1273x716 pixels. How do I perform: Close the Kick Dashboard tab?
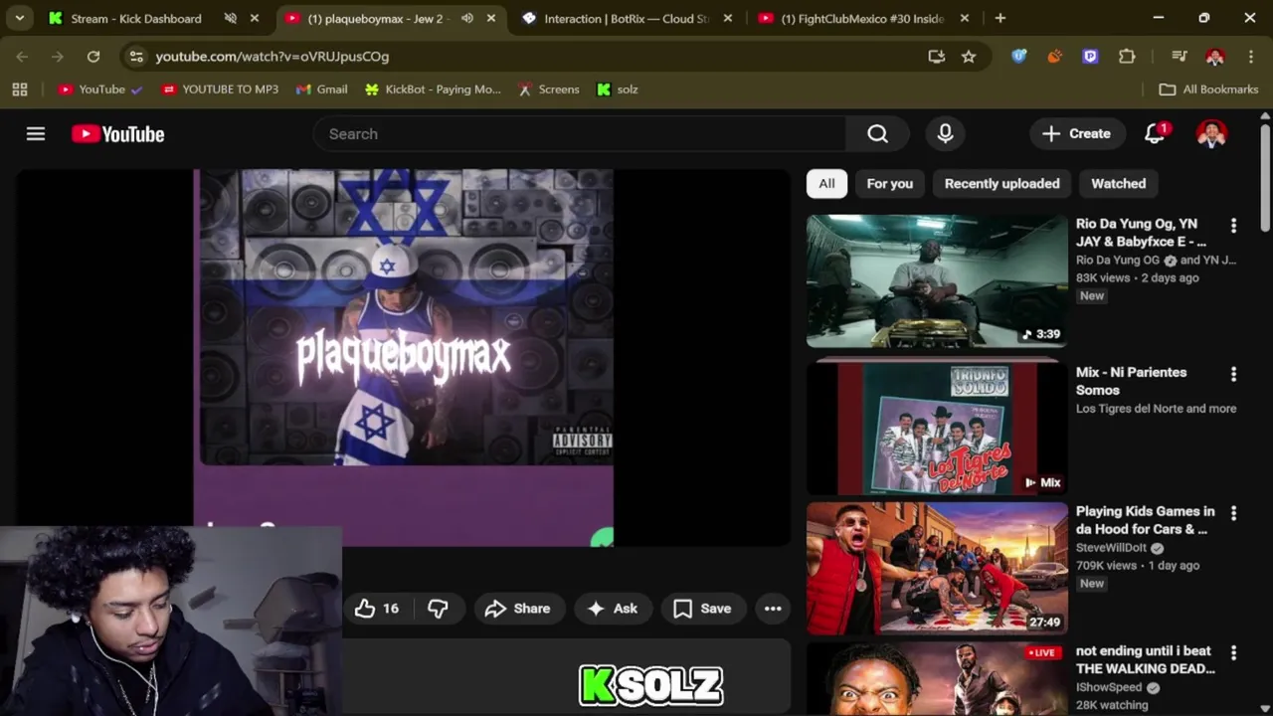[x=255, y=18]
